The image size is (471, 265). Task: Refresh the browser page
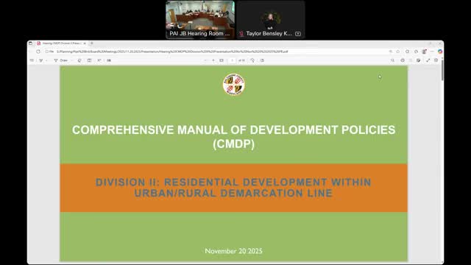coord(38,52)
